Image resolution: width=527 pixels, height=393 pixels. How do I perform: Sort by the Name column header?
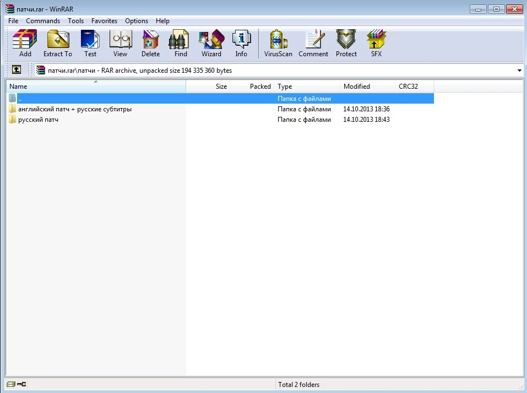click(x=96, y=86)
